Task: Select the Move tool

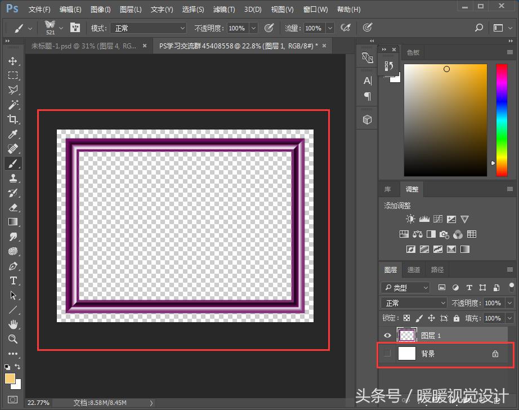Action: 12,61
